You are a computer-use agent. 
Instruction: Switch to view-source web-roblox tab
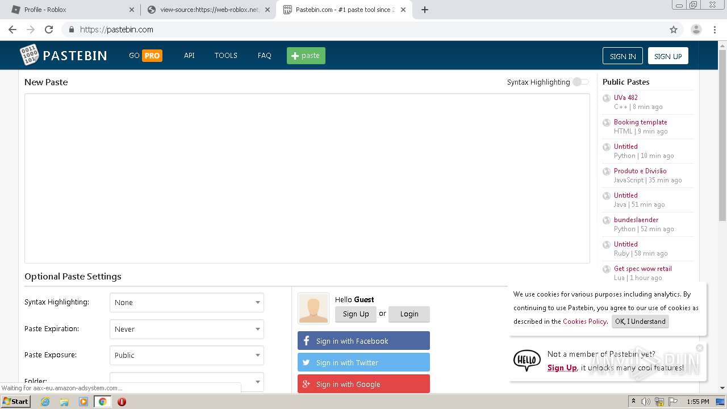click(208, 10)
